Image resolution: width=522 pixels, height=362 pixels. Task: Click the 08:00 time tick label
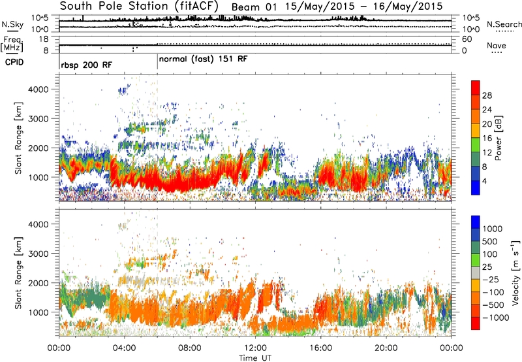pos(190,348)
